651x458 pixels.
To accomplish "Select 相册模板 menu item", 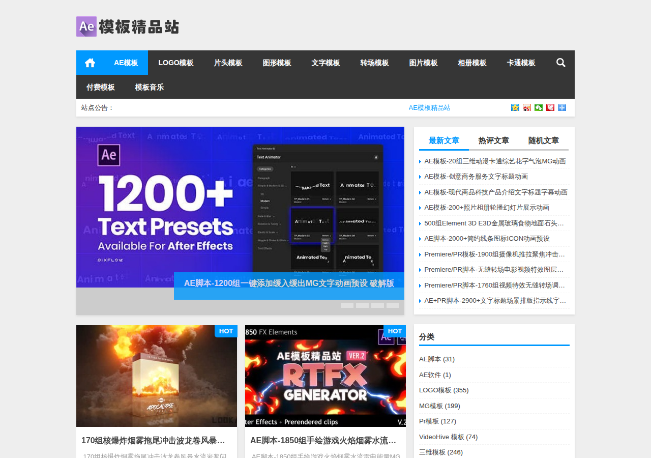I will tap(472, 63).
